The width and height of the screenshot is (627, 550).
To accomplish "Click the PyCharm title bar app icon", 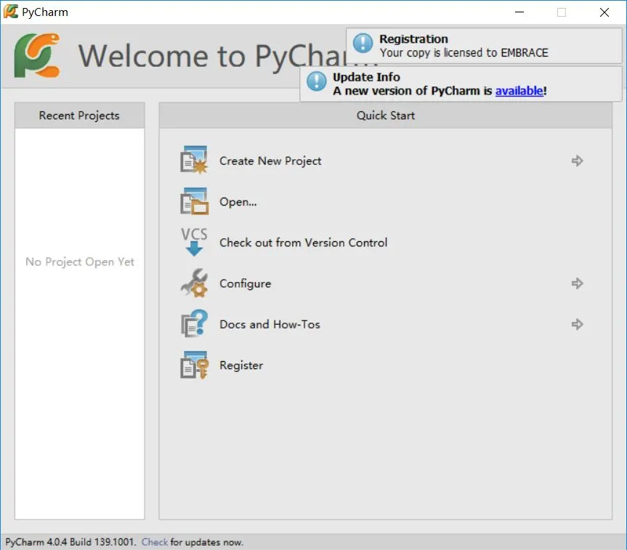I will pyautogui.click(x=11, y=12).
